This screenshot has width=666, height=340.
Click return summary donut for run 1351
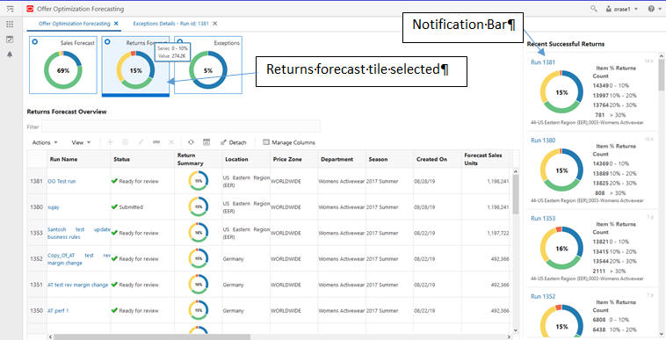[199, 285]
